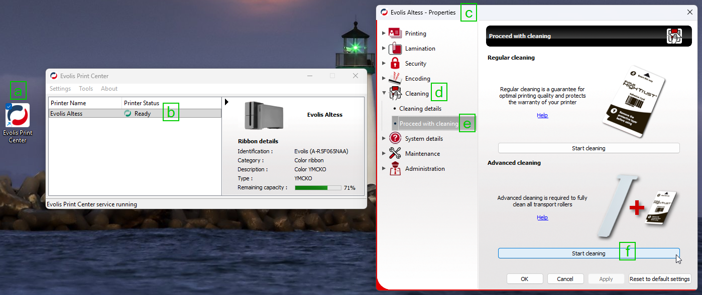Close the Evolis Altess Properties window

coord(689,12)
